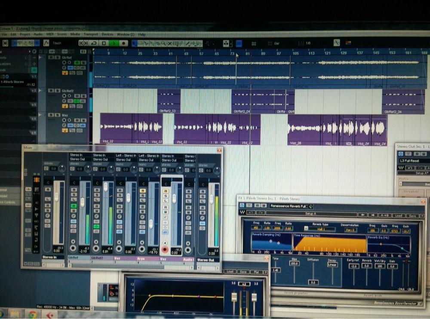The height and width of the screenshot is (319, 430).
Task: Select the Object Selection arrow tool
Action: (x=134, y=43)
